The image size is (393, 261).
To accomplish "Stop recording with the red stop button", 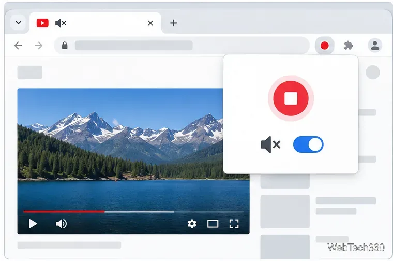I will click(291, 98).
